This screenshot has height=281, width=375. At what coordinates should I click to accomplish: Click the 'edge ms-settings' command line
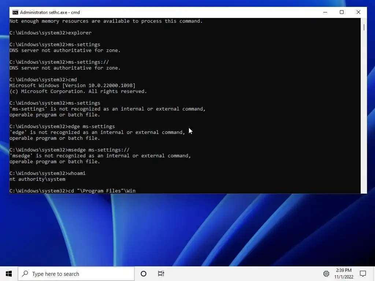(62, 126)
